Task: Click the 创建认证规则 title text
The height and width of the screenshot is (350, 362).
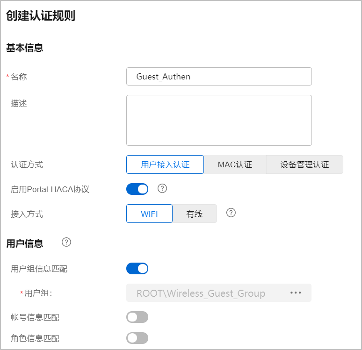Action: pos(41,16)
